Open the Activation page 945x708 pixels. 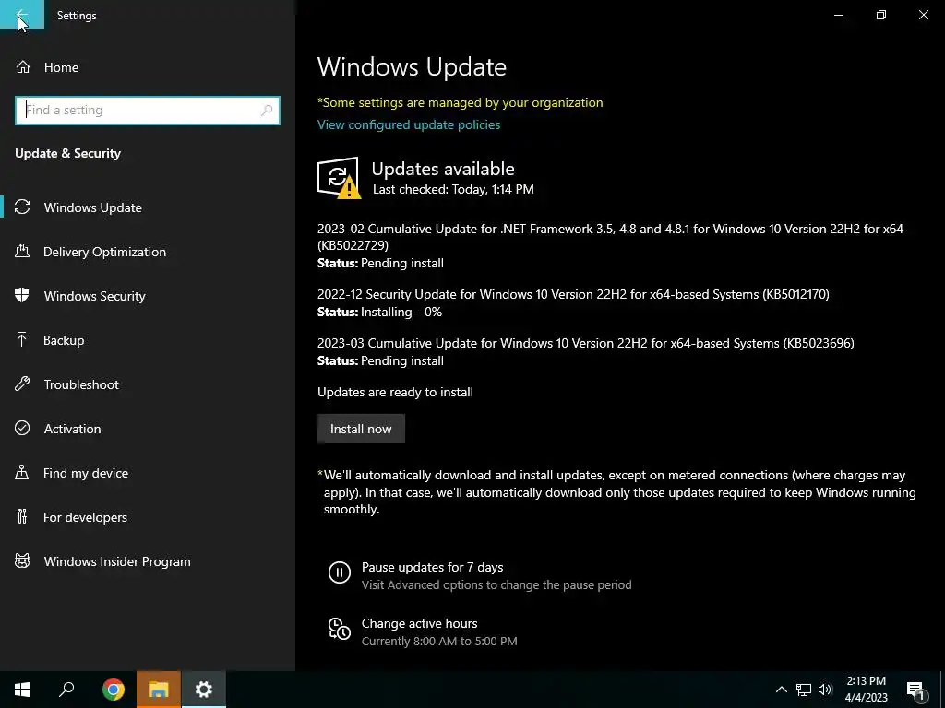(x=148, y=429)
